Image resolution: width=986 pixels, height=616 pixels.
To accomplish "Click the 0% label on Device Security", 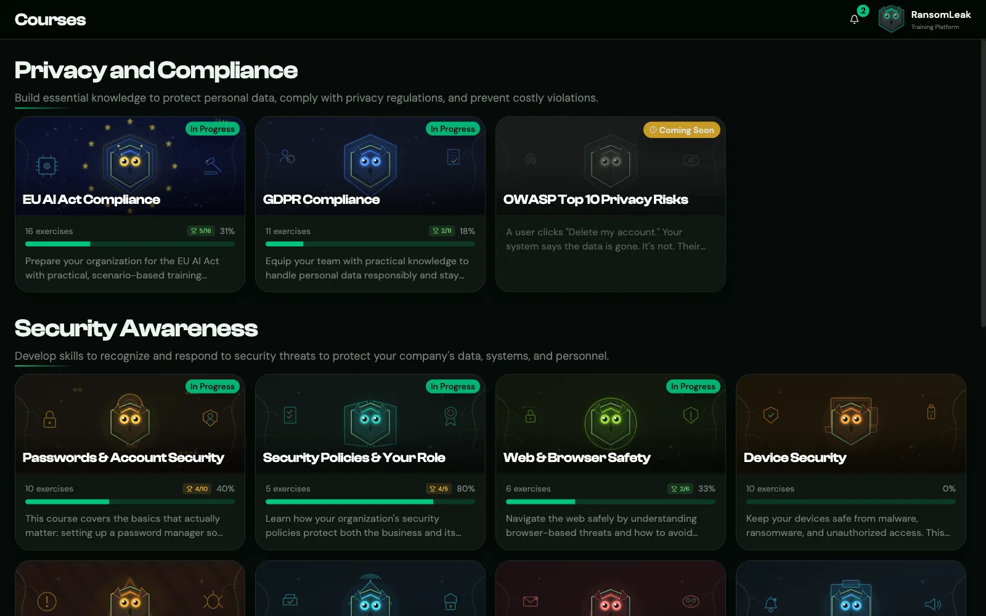I will point(949,488).
